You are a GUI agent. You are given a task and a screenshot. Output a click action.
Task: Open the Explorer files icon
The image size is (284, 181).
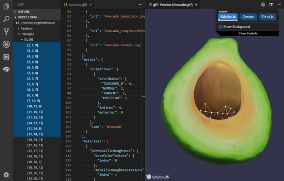pos(6,6)
